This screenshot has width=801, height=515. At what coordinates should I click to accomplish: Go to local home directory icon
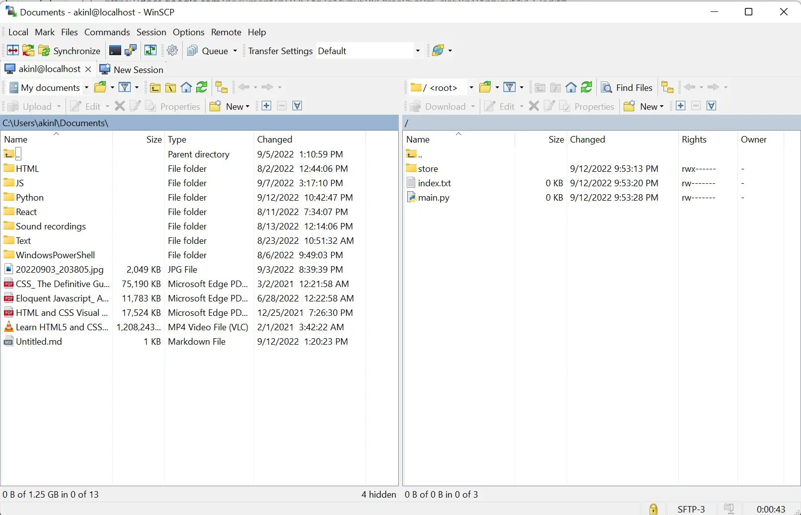186,88
